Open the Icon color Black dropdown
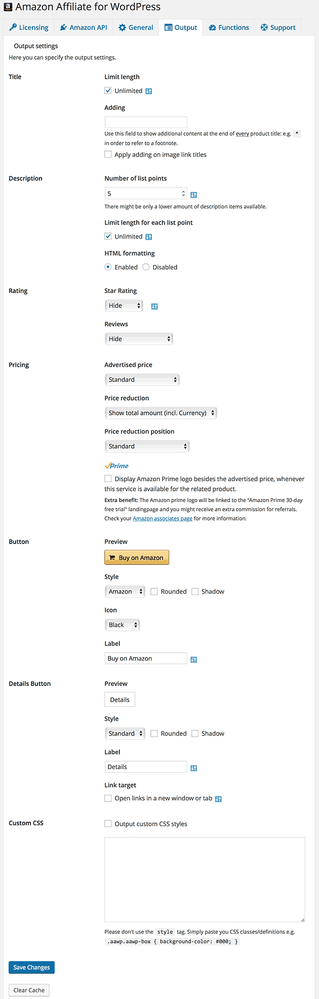This screenshot has height=999, width=319. click(122, 625)
